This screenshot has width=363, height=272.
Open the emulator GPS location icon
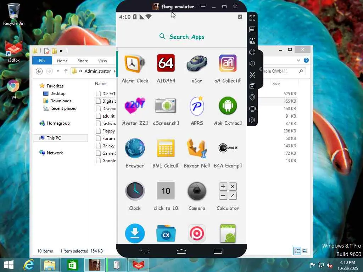tap(252, 97)
